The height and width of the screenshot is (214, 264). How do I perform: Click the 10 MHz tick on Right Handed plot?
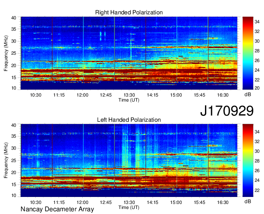click(x=14, y=88)
